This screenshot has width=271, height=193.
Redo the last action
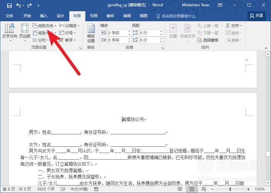coord(29,5)
